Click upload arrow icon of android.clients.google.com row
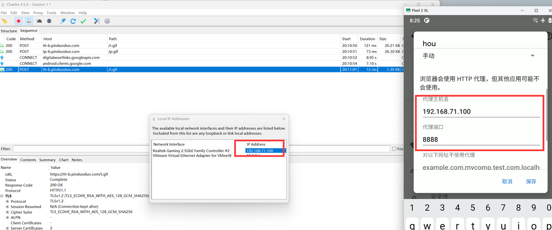The image size is (552, 230). 2,63
